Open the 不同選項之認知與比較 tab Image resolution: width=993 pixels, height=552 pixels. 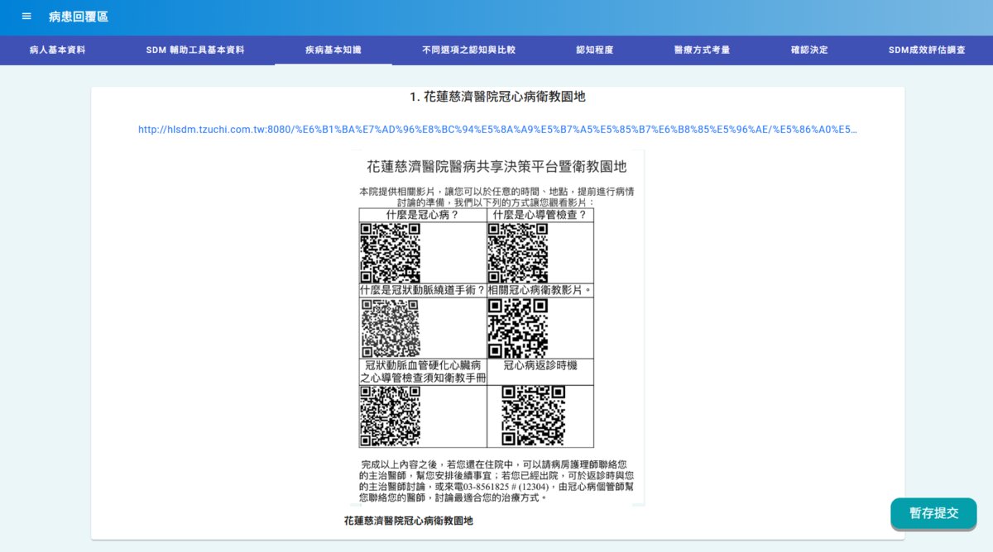pyautogui.click(x=468, y=50)
